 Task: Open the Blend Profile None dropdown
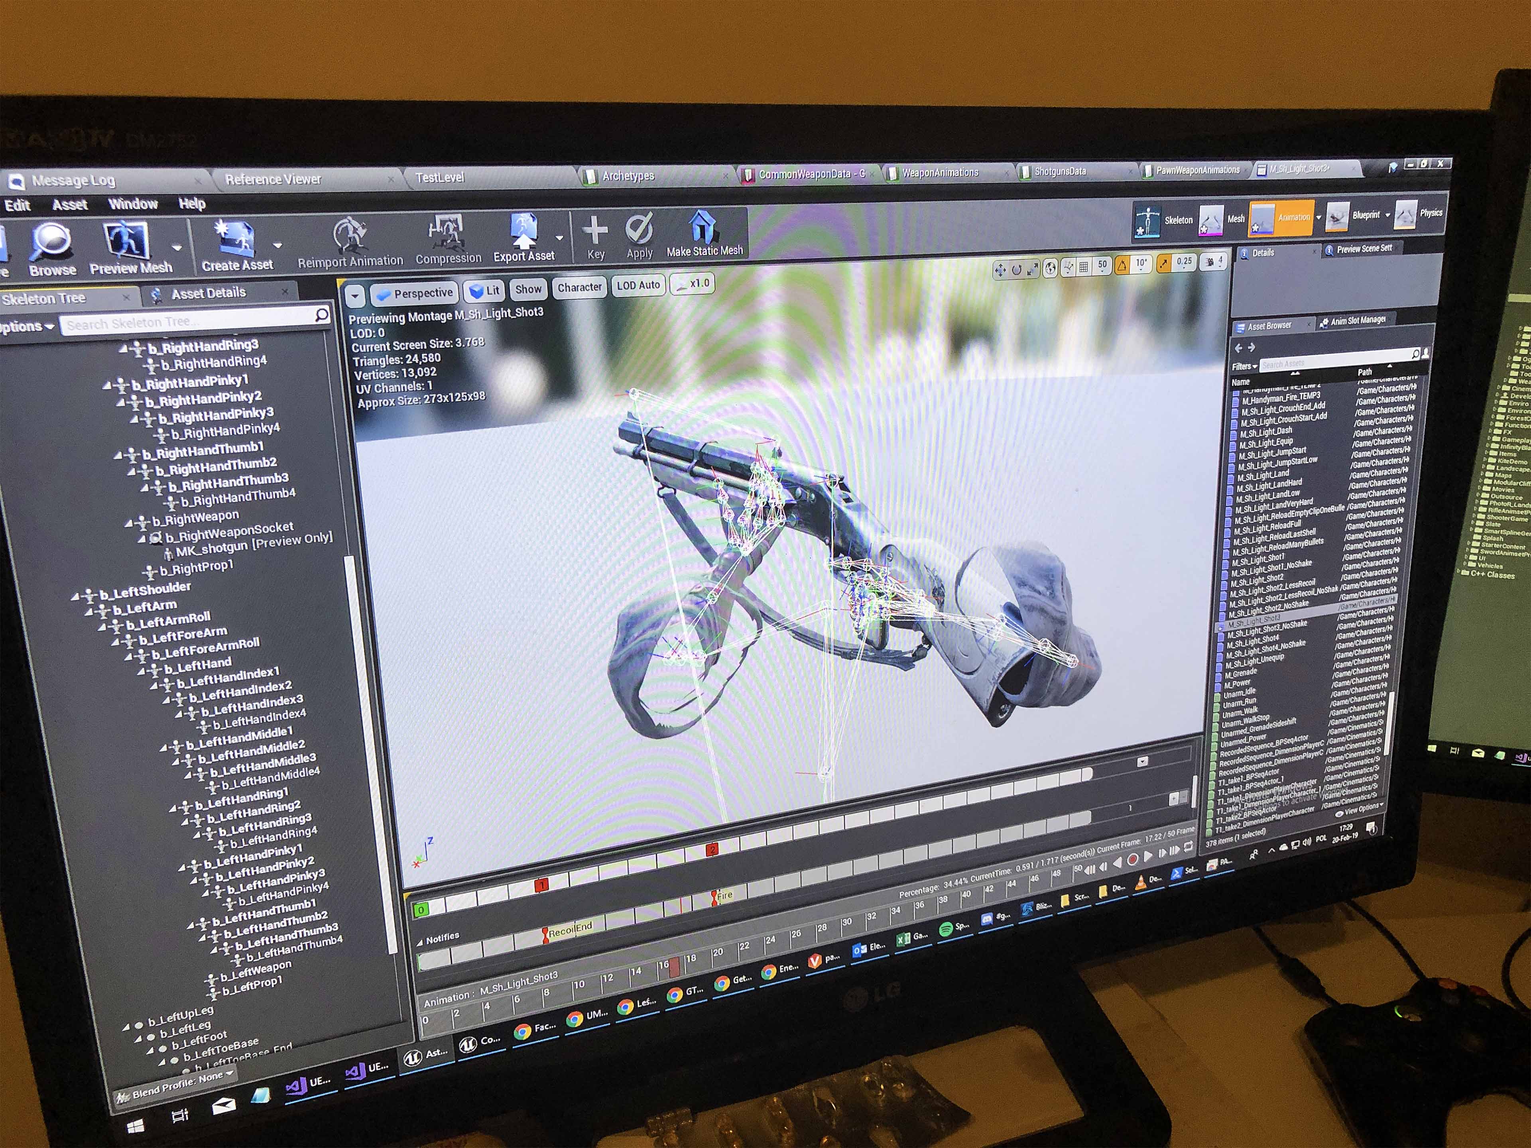(x=175, y=1086)
